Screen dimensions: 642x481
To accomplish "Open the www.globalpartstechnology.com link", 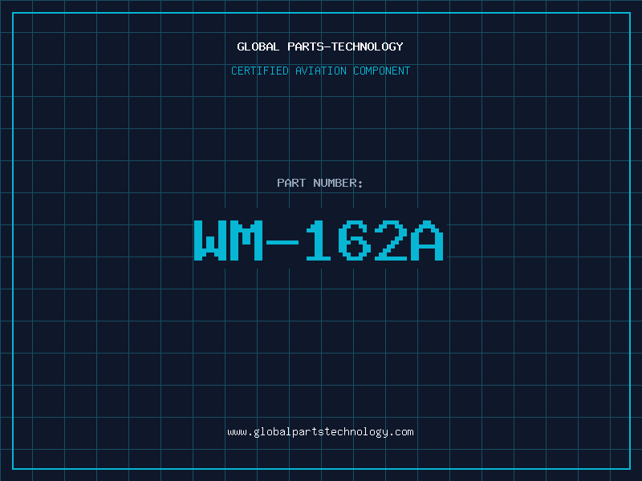I will tap(320, 432).
